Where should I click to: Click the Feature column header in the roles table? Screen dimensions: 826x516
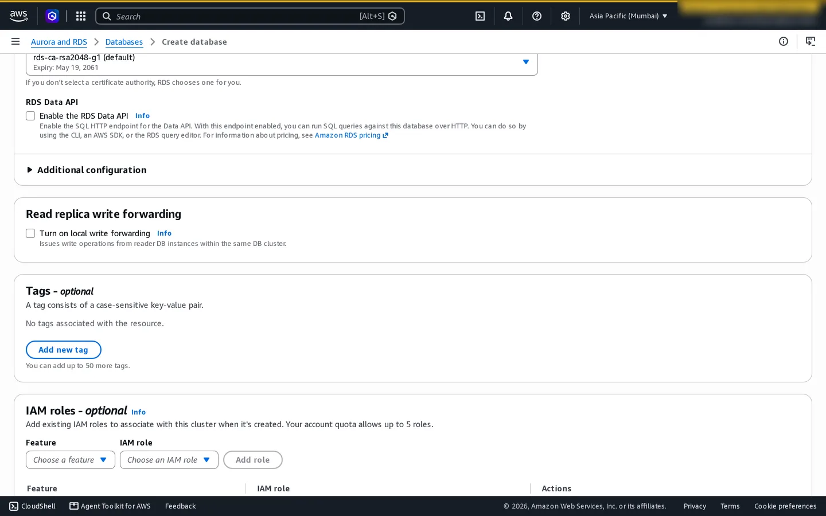pos(42,488)
